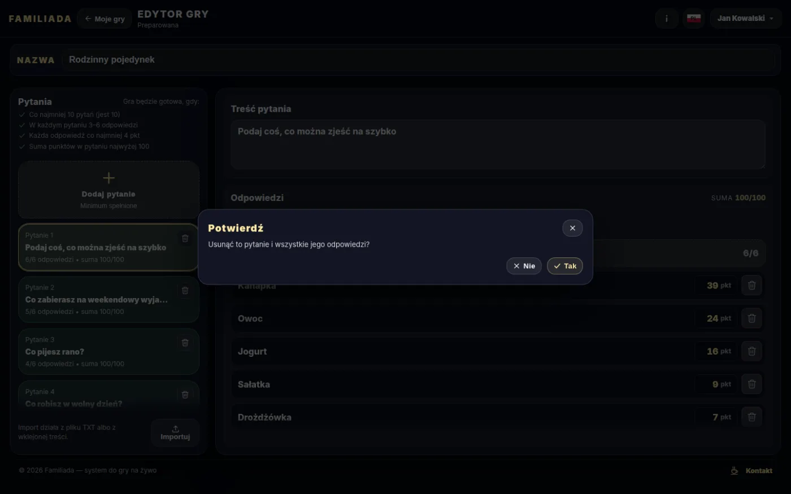Delete the Sałatka answer via trash icon

point(751,384)
